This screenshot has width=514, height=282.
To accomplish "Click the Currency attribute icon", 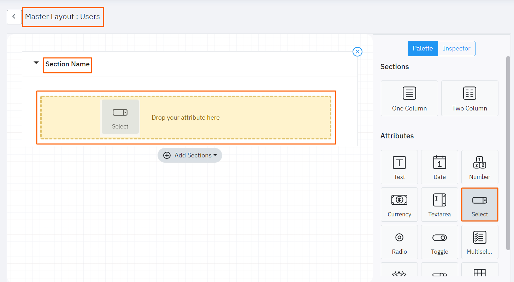I will click(x=399, y=204).
